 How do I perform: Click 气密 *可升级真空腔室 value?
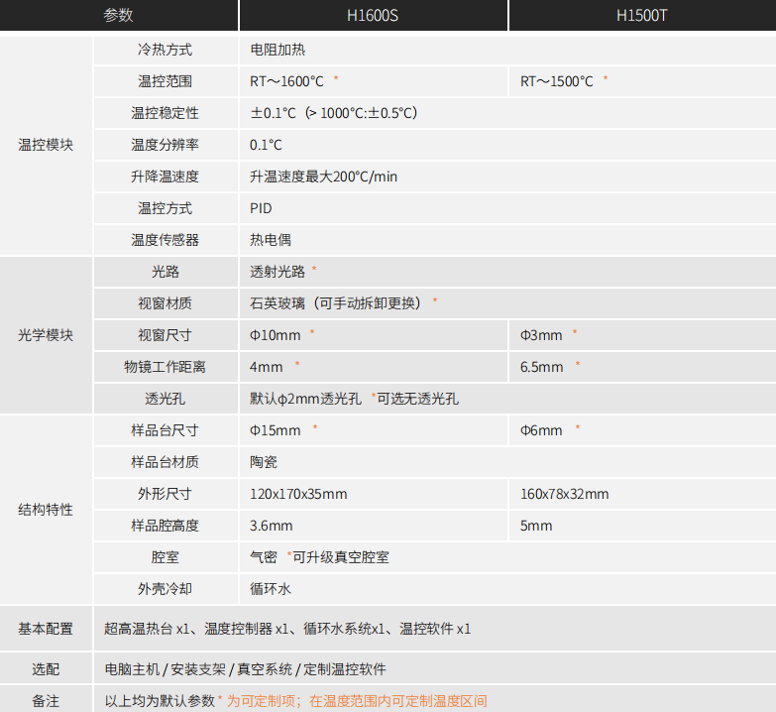point(319,557)
